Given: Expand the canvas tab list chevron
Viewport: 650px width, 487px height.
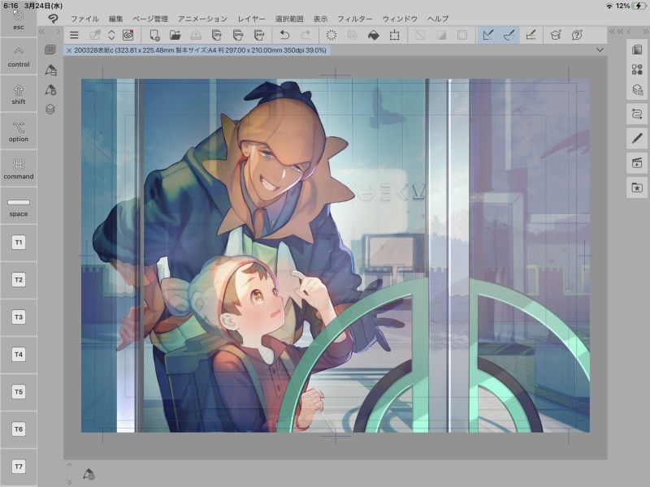Looking at the screenshot, I should point(600,50).
